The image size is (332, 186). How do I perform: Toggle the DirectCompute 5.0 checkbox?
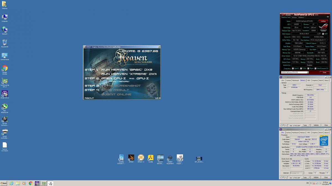[x=316, y=68]
